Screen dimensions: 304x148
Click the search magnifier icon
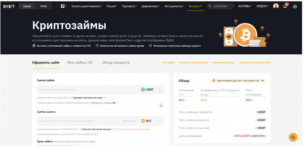pyautogui.click(x=210, y=6)
